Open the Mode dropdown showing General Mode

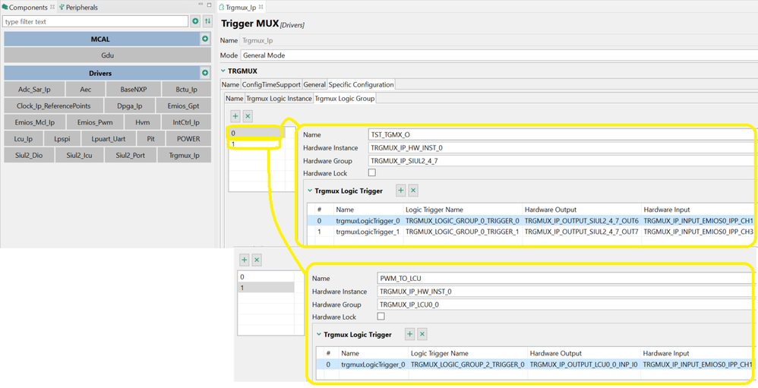(x=499, y=55)
